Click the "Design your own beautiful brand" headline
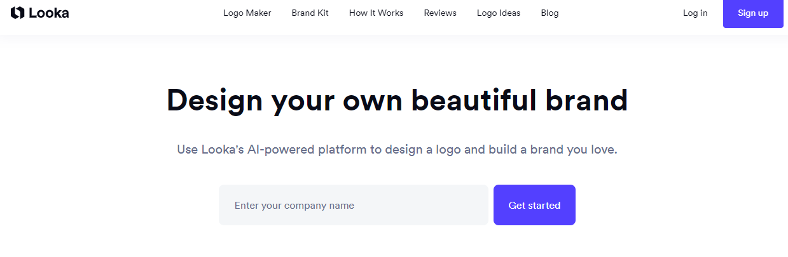Image resolution: width=788 pixels, height=257 pixels. (x=397, y=100)
